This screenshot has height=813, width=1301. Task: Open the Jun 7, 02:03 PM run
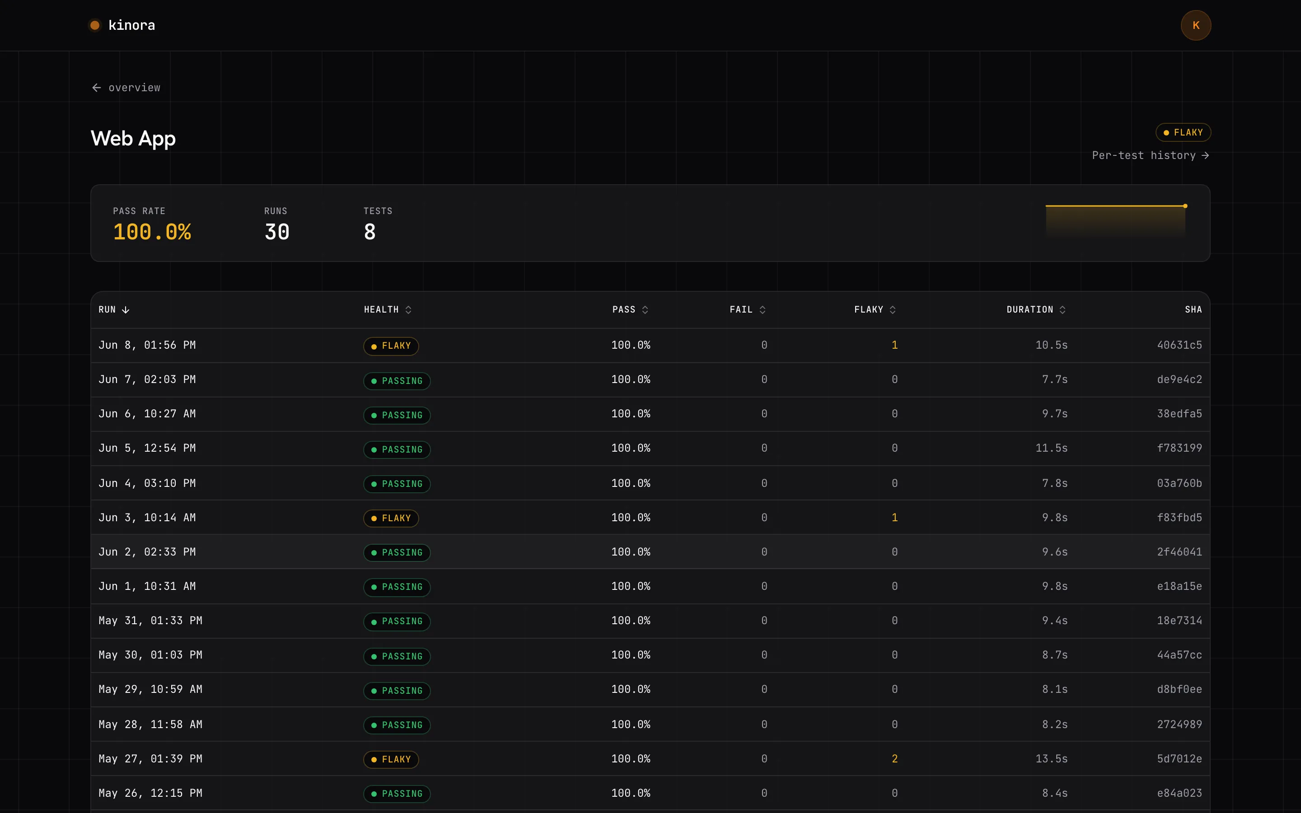[650, 379]
